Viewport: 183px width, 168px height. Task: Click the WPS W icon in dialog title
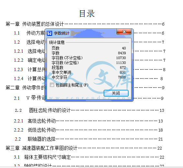coord(50,33)
